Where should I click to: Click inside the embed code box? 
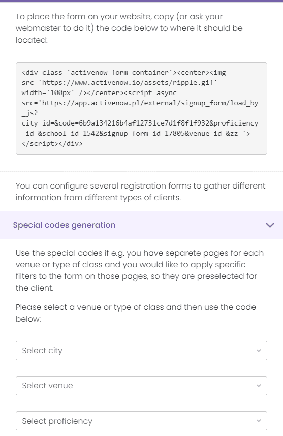coord(141,108)
